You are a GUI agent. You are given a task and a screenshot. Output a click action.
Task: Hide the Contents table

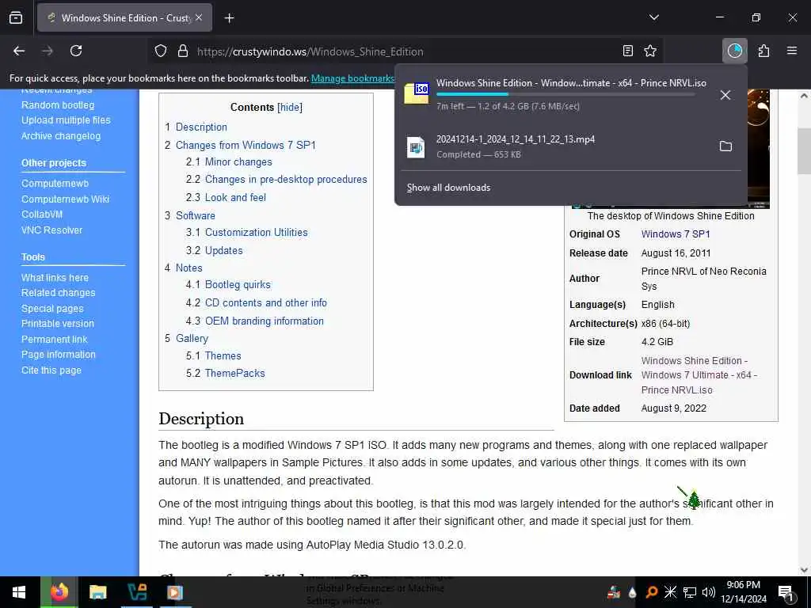[x=290, y=107]
